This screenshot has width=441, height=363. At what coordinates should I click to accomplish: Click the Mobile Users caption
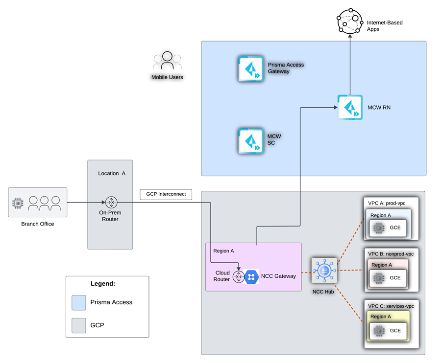pos(168,77)
